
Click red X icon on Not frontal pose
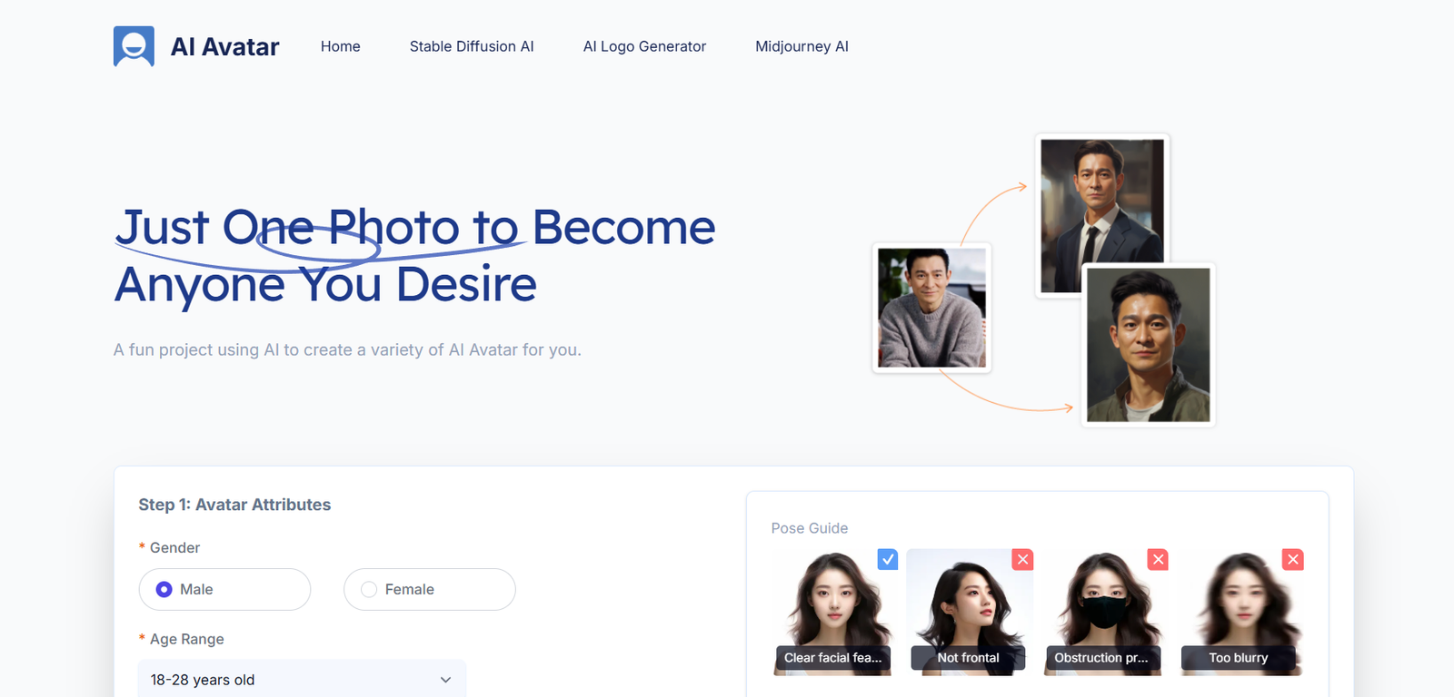click(x=1022, y=560)
